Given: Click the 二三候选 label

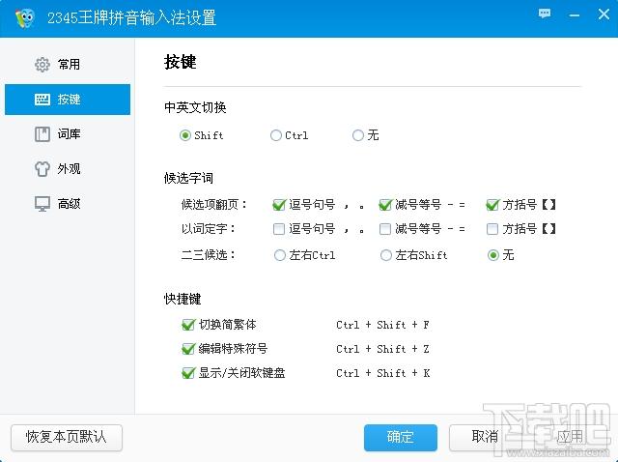Looking at the screenshot, I should click(x=209, y=255).
